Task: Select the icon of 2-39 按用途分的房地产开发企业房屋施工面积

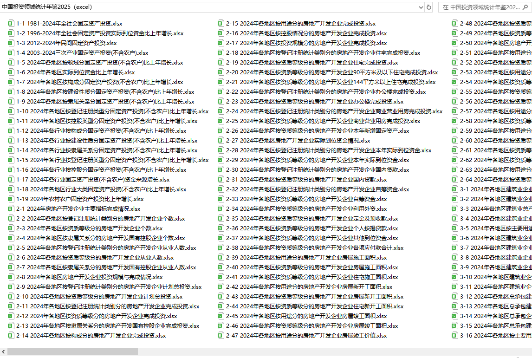Action: pyautogui.click(x=221, y=257)
